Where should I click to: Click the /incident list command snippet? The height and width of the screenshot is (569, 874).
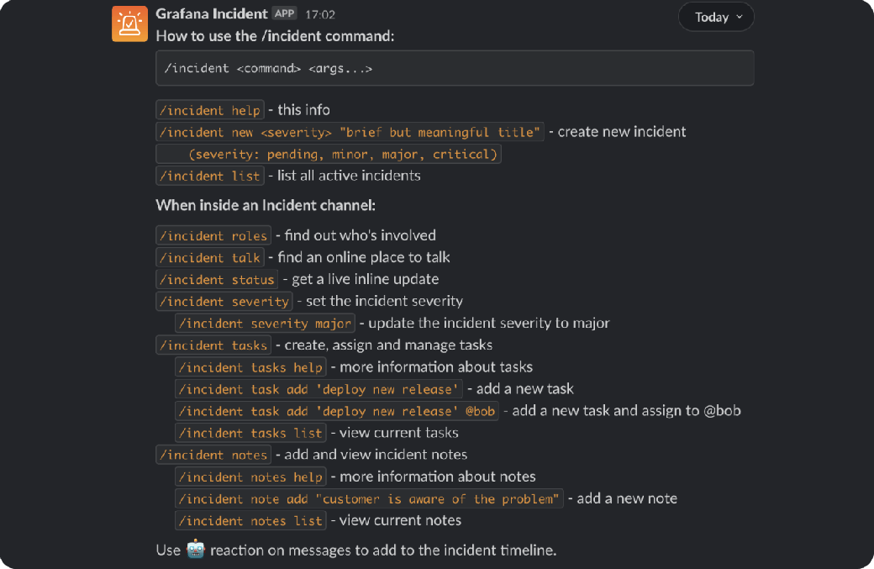coord(209,175)
